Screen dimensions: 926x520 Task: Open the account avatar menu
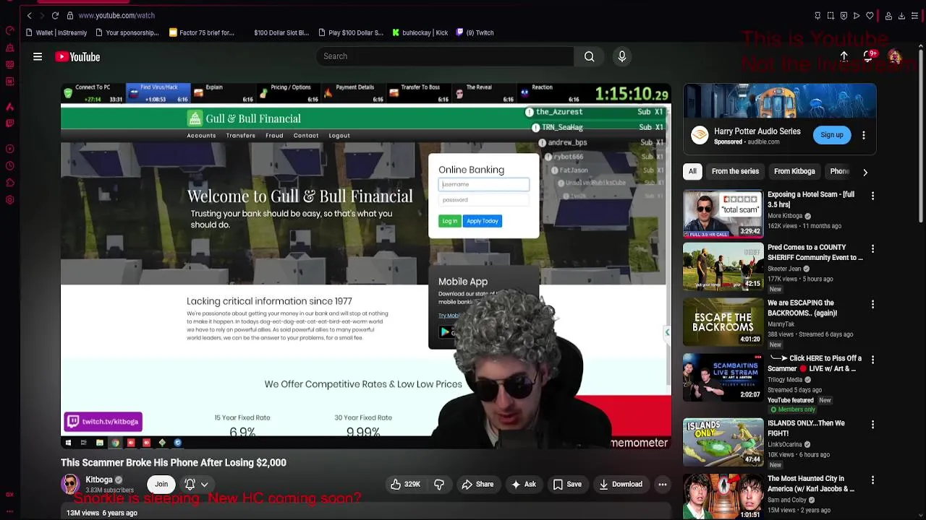pyautogui.click(x=895, y=56)
